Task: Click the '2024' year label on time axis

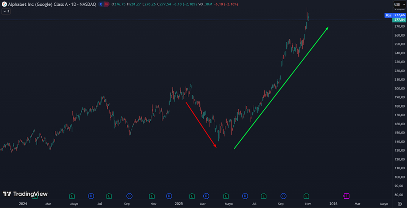Action: tap(23, 204)
